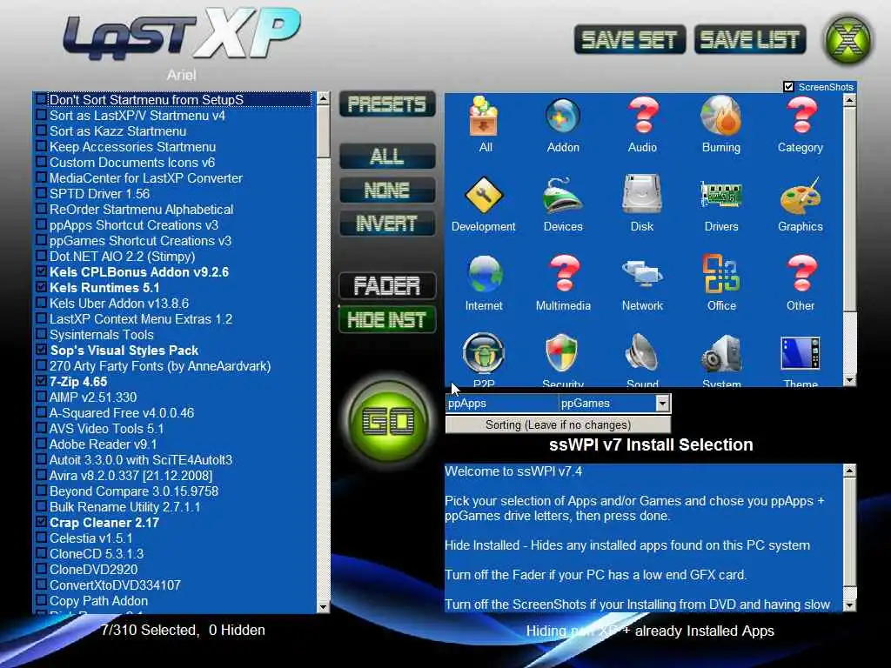The height and width of the screenshot is (668, 891).
Task: Open the ppGames drive dropdown arrow
Action: [x=662, y=404]
